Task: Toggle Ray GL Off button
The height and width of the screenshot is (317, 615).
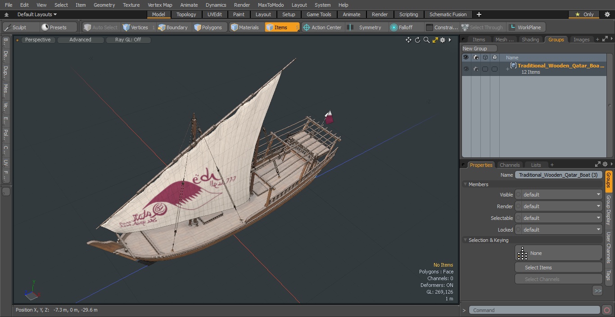Action: point(128,40)
